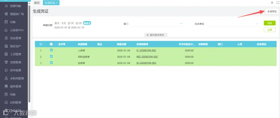
Task: Click the 来源单据 column header
Action: click(x=82, y=44)
